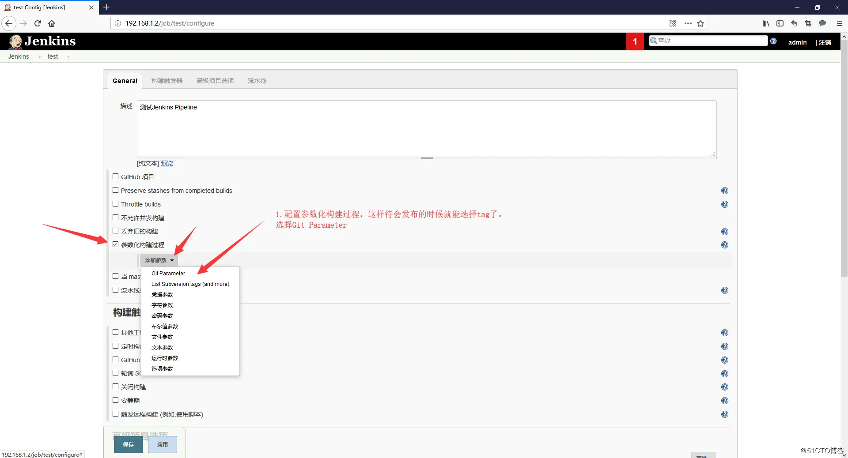Switch to the 高级项目选项 tab
Image resolution: width=848 pixels, height=458 pixels.
tap(215, 81)
